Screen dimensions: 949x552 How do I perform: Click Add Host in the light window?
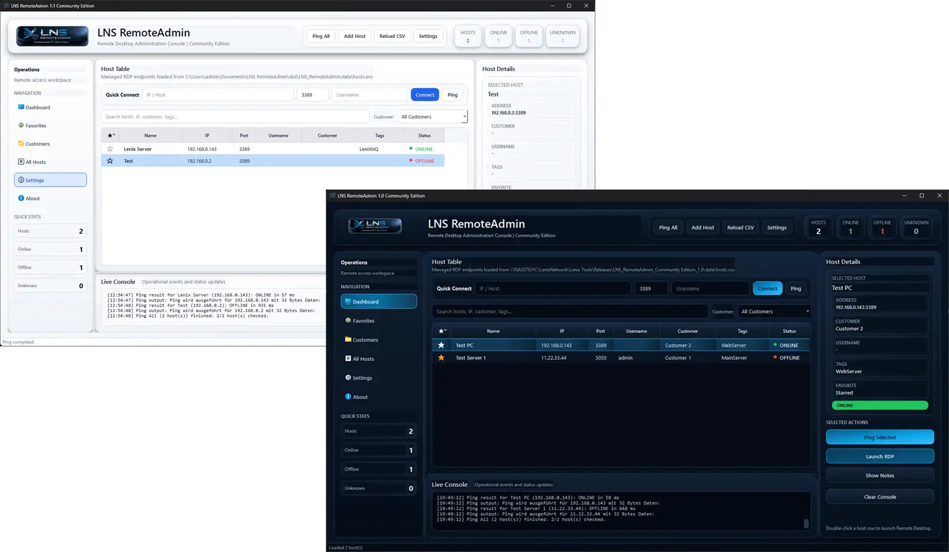pos(355,36)
